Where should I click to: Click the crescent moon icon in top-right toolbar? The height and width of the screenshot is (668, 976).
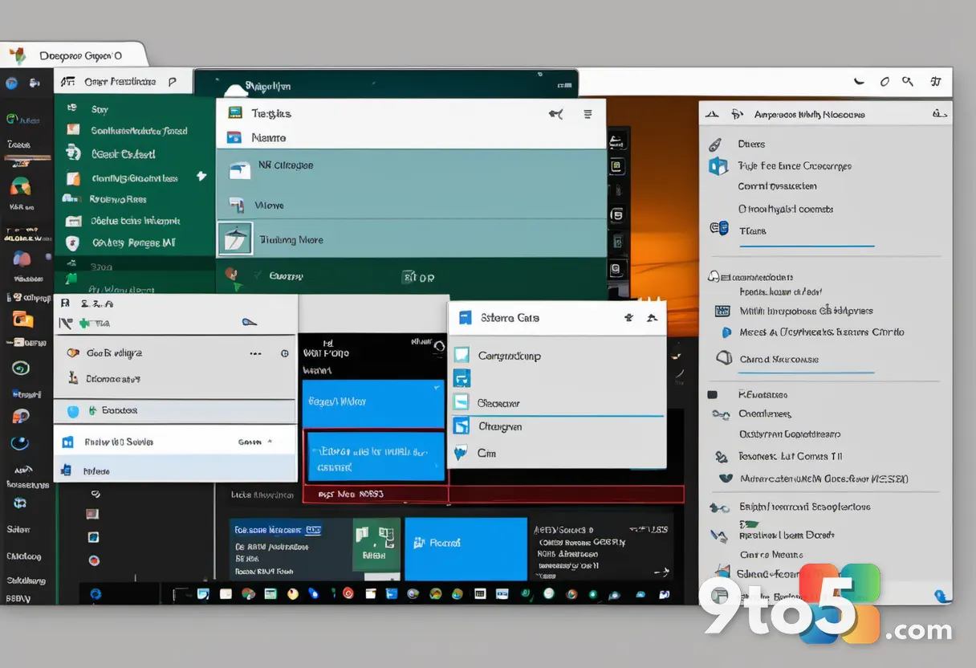(860, 81)
